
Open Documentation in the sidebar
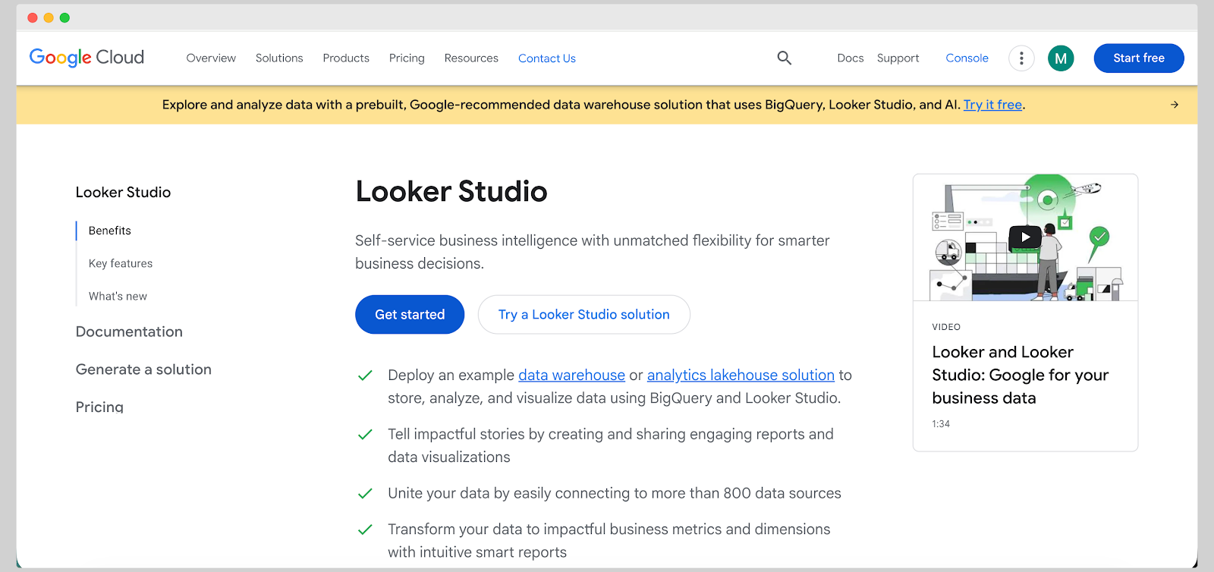[129, 332]
